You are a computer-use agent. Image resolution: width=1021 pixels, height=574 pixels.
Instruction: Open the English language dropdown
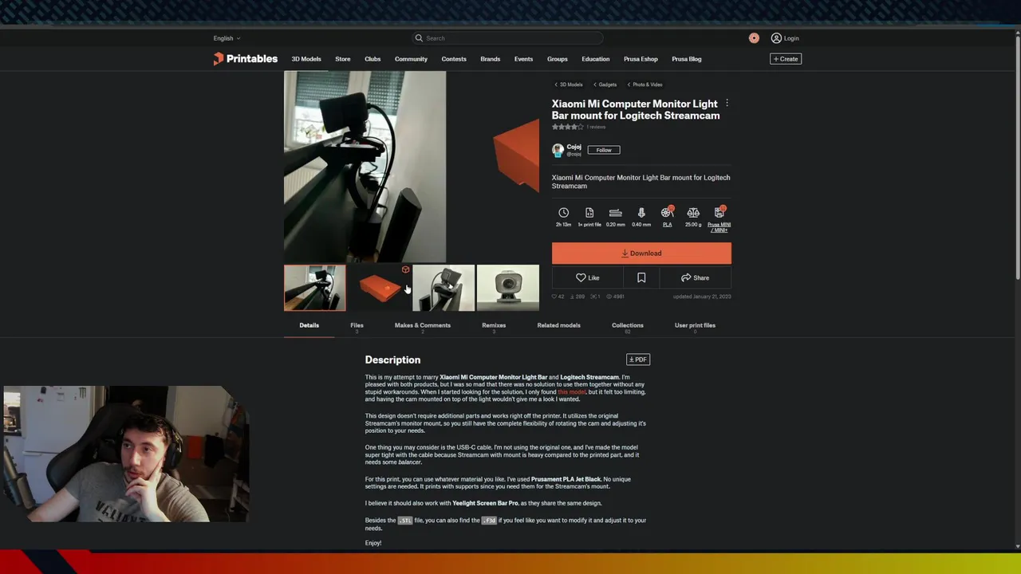point(227,38)
